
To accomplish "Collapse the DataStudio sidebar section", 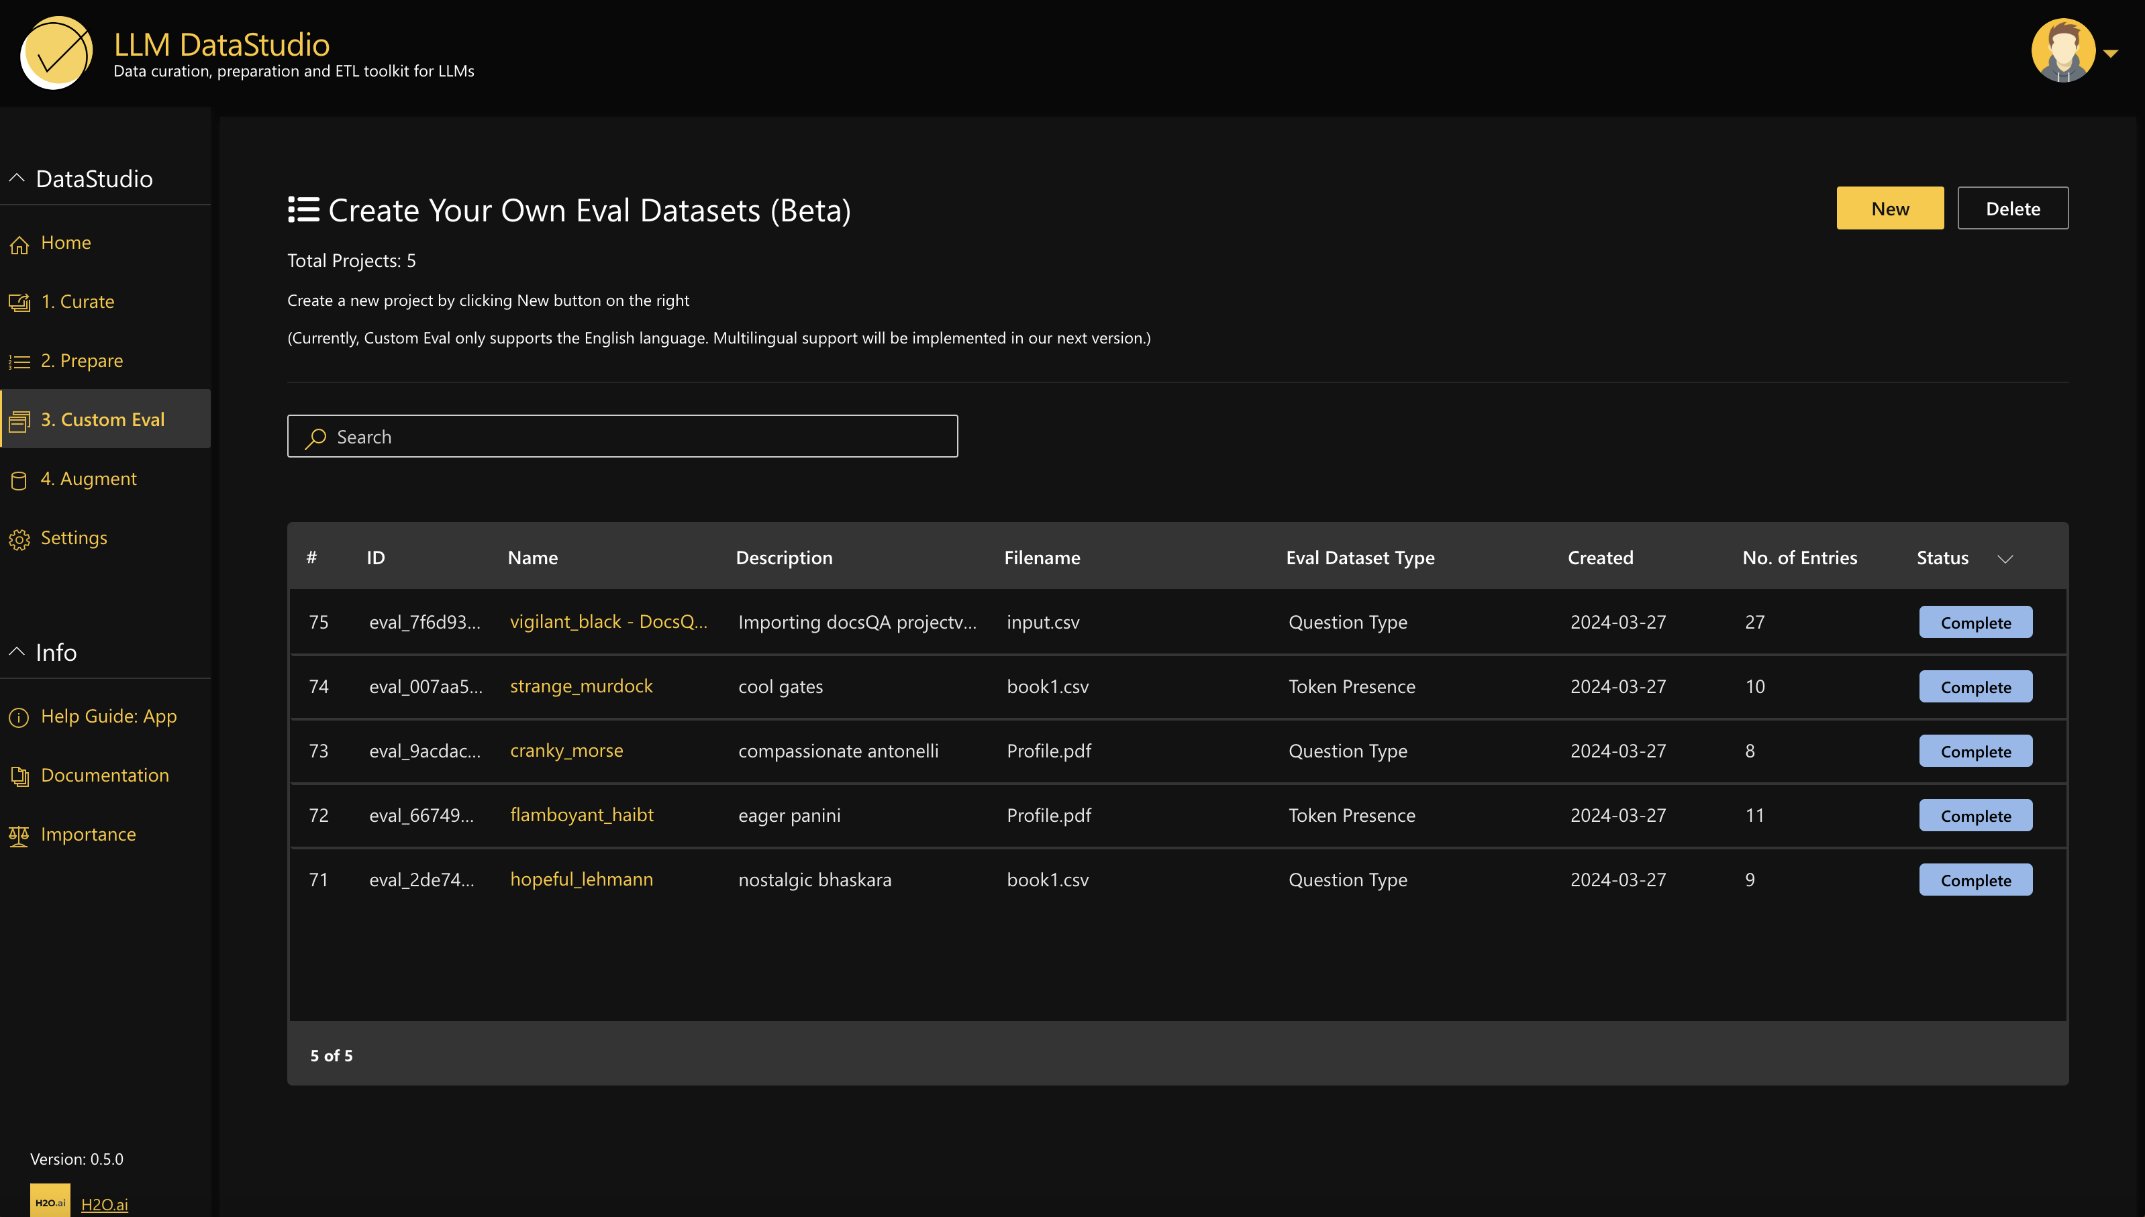I will coord(17,178).
